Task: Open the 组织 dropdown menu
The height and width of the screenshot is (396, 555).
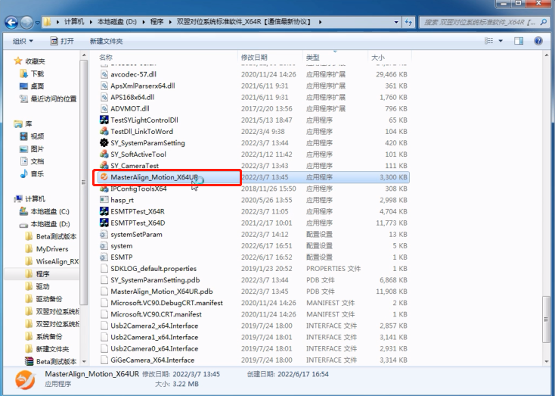Action: click(23, 40)
